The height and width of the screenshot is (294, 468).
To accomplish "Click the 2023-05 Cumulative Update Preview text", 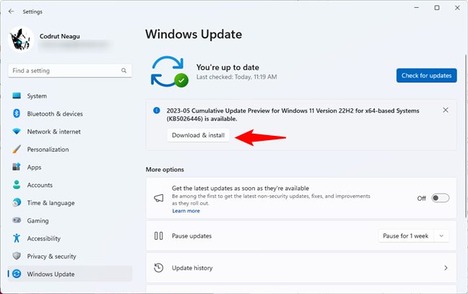I will click(x=292, y=115).
